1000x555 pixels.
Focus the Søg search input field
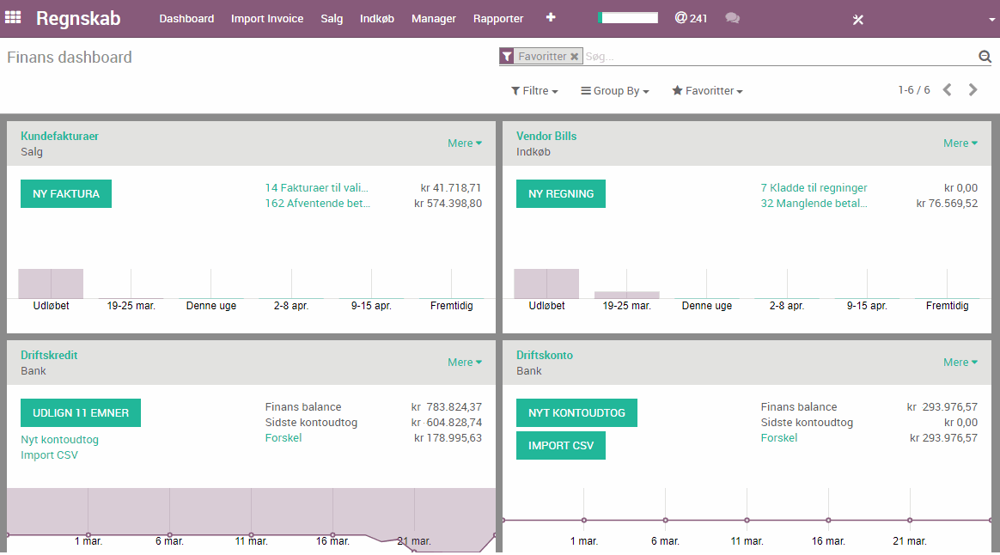779,57
